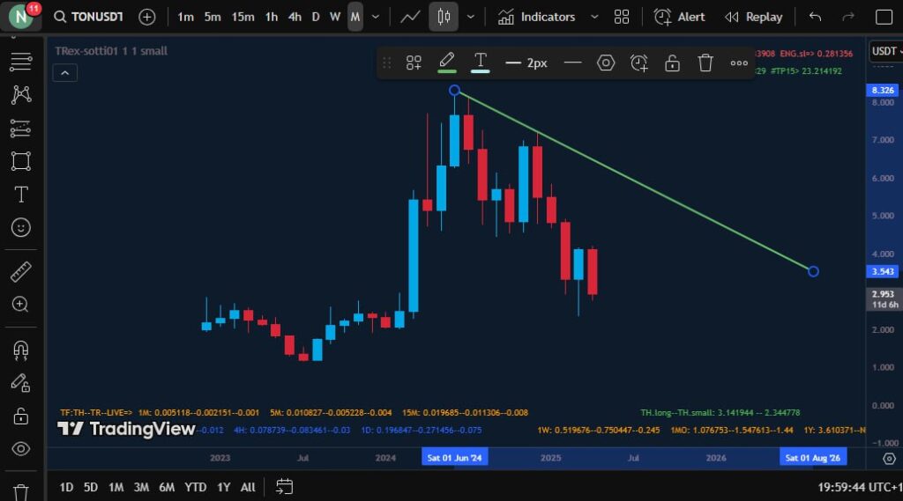Open the zoom in magnifier tool
The width and height of the screenshot is (903, 501).
point(21,304)
